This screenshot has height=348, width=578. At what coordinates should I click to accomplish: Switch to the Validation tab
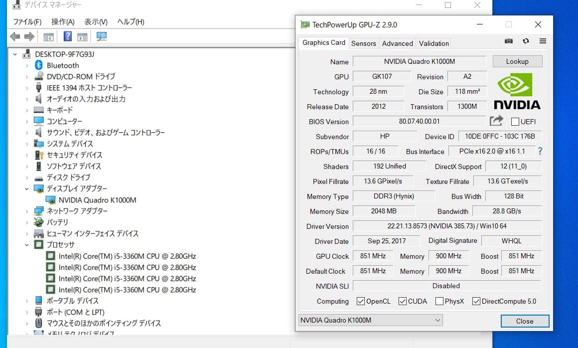click(x=434, y=43)
